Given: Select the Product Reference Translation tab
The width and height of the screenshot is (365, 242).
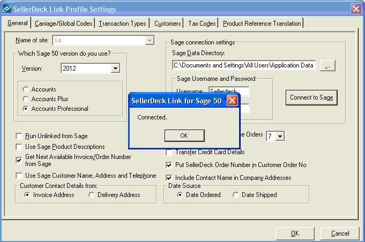Looking at the screenshot, I should click(262, 24).
